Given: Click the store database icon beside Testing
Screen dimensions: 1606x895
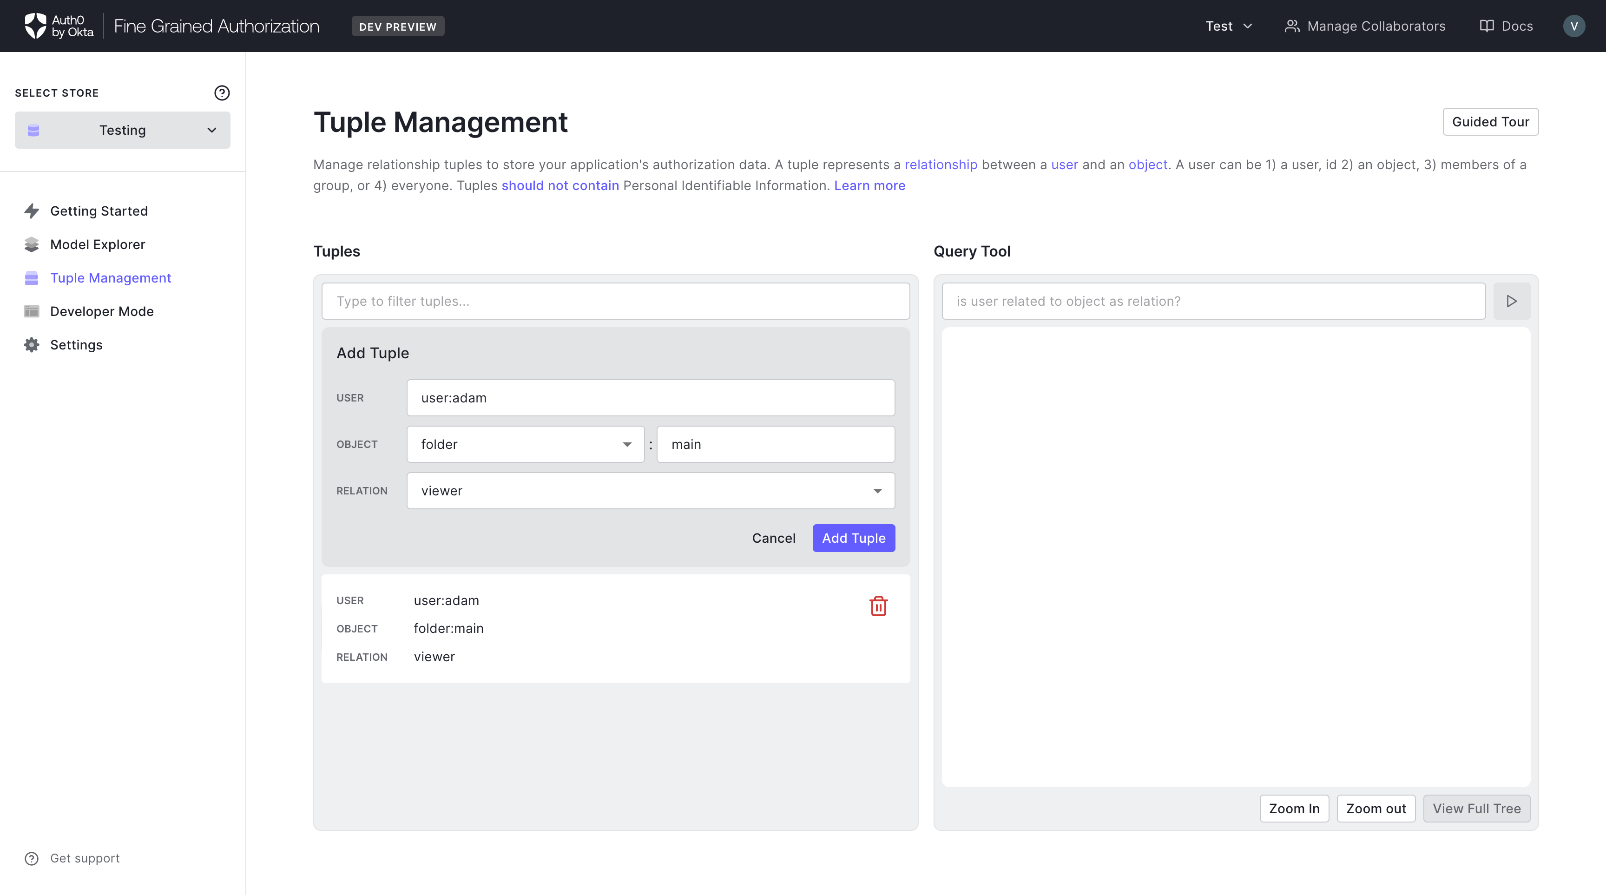Looking at the screenshot, I should click(33, 130).
